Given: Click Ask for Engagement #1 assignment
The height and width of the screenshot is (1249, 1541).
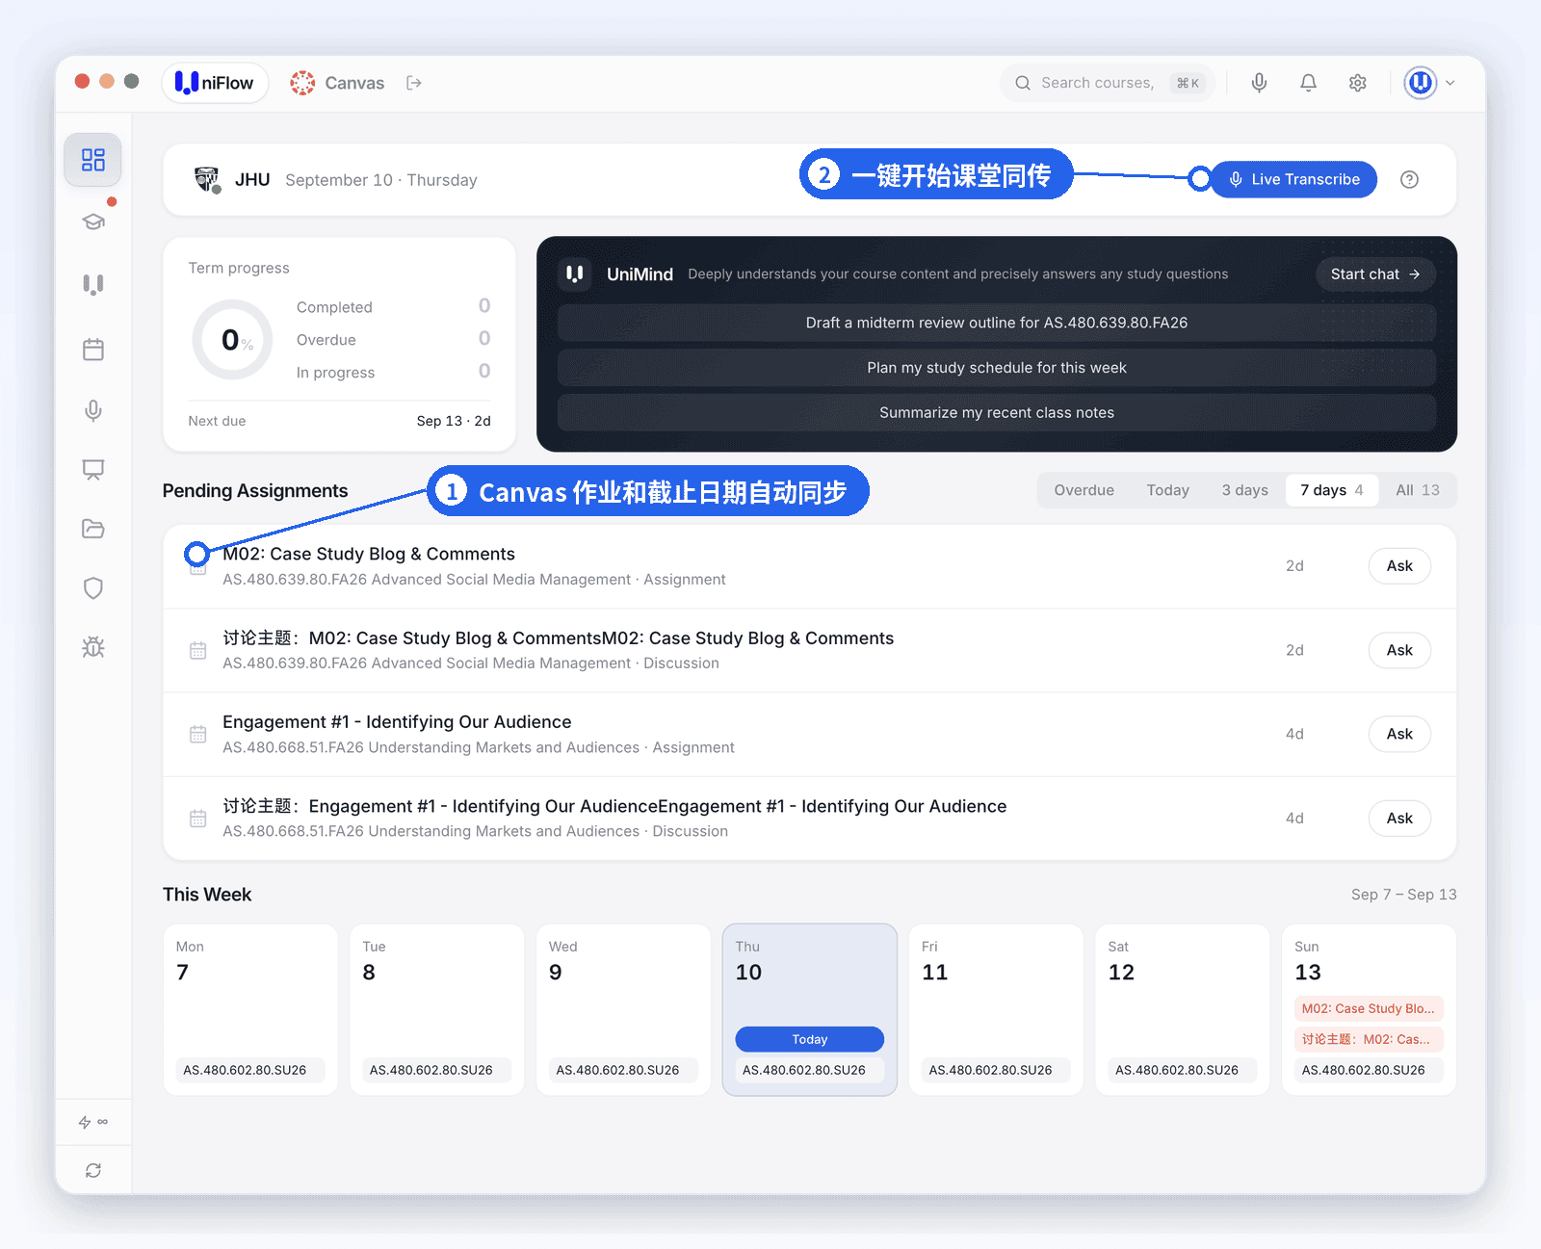Looking at the screenshot, I should pyautogui.click(x=1399, y=734).
